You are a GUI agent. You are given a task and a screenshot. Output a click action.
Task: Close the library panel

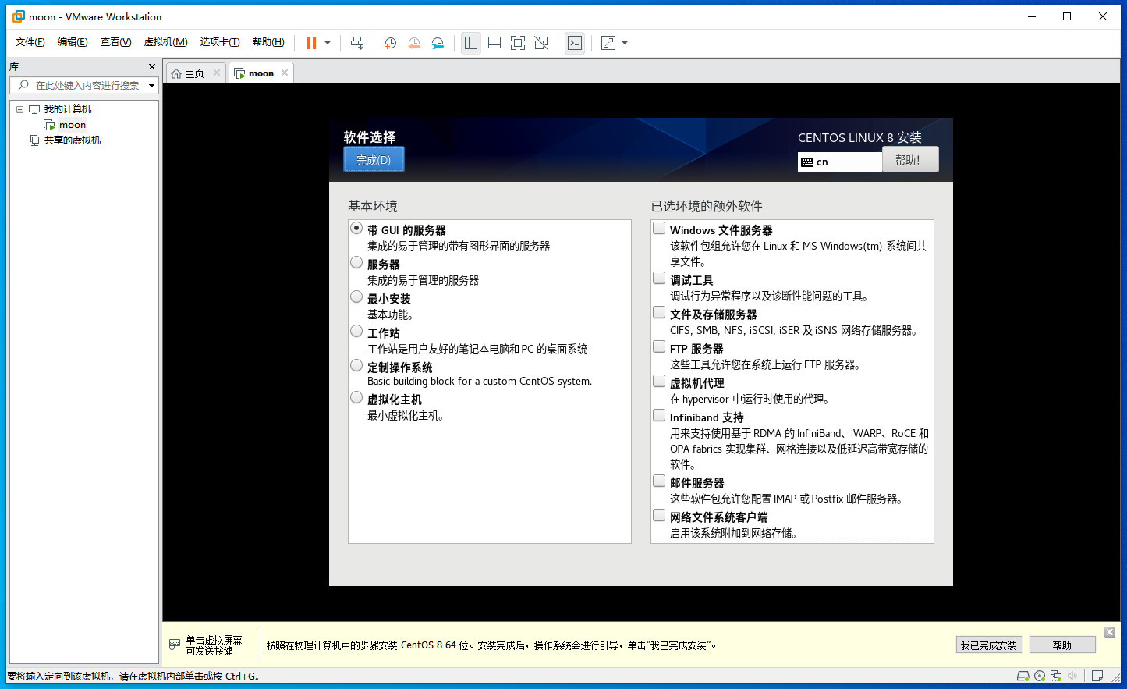152,67
